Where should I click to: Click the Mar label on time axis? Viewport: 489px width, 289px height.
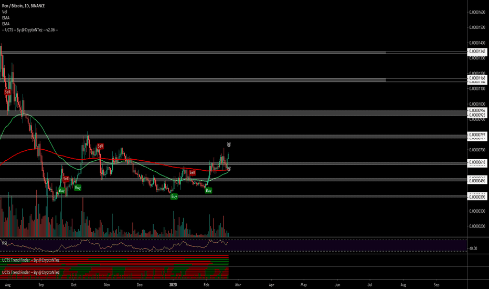(238, 285)
